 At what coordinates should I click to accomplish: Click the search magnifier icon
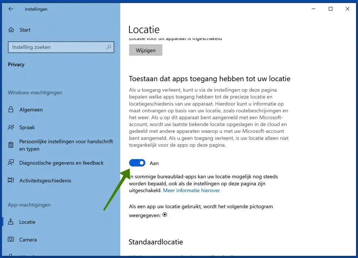click(109, 47)
